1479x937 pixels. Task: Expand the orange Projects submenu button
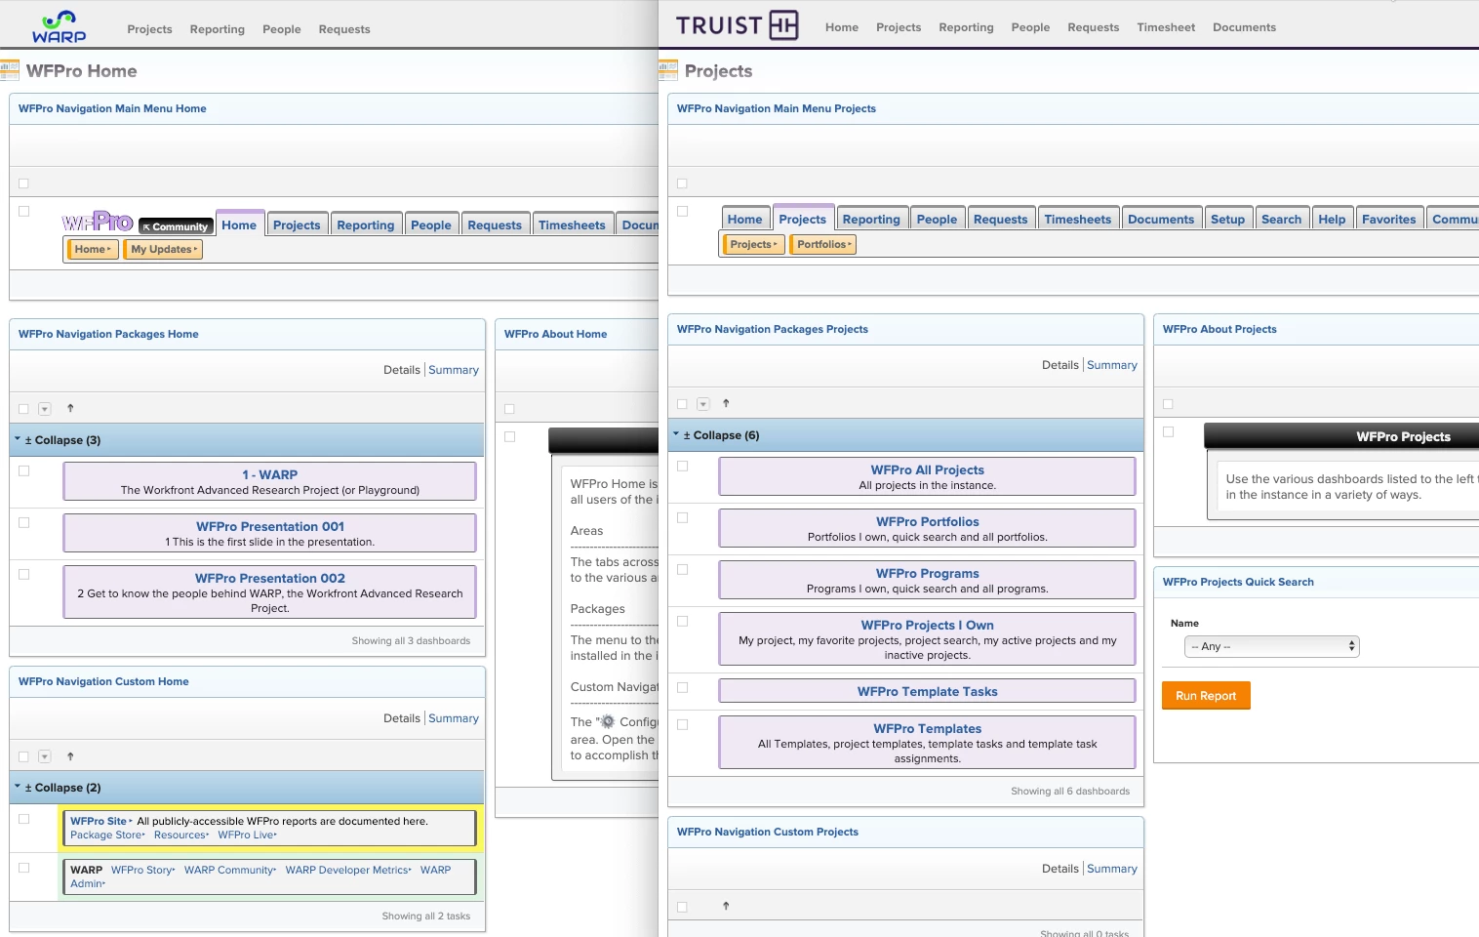(x=753, y=245)
